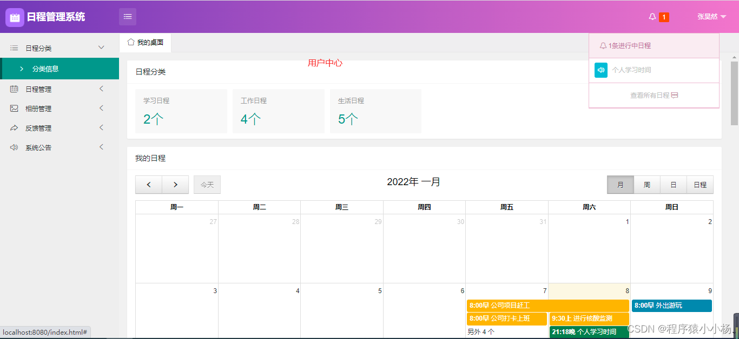Go to the next month with the right arrow

(x=175, y=185)
